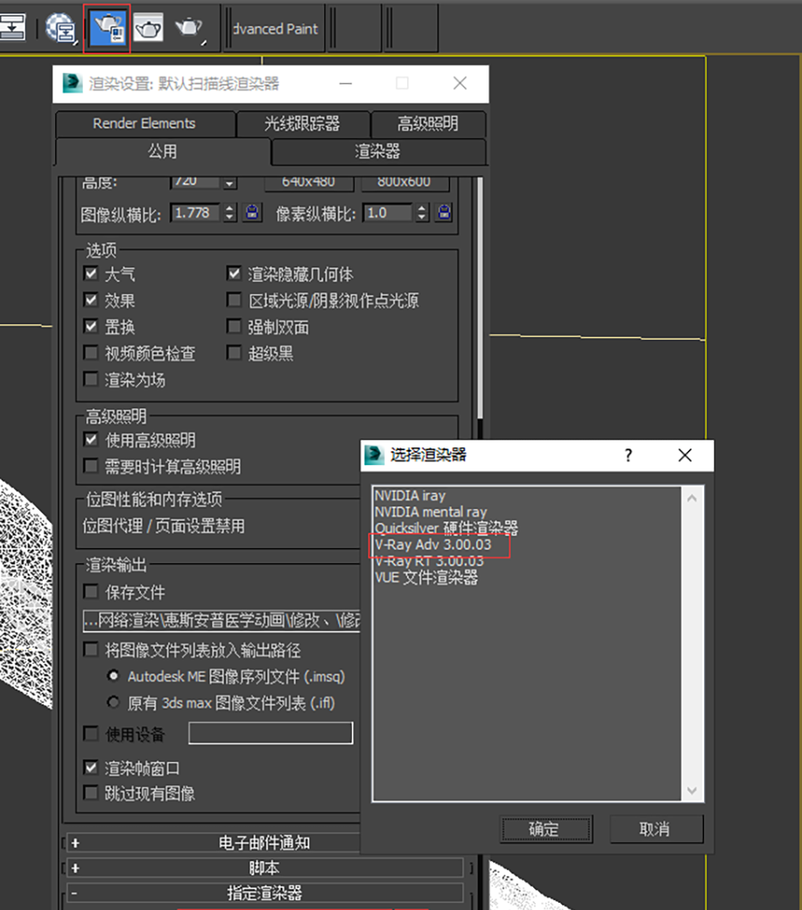Click the 像素纵横比 spinner arrows
802x910 pixels.
pyautogui.click(x=421, y=212)
